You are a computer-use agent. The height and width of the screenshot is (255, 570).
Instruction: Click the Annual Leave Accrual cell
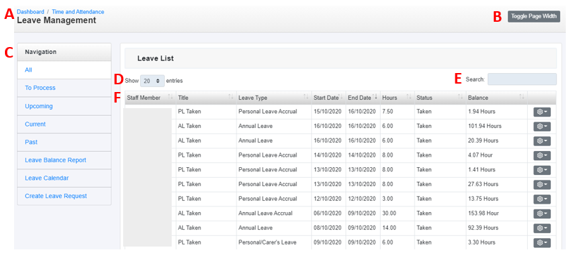(274, 214)
